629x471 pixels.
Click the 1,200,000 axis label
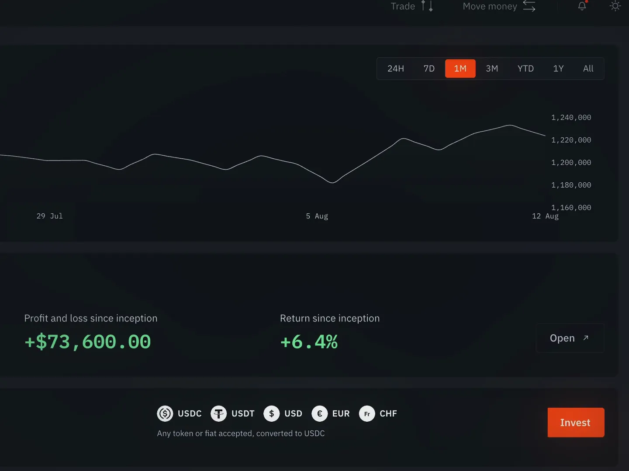tap(571, 163)
